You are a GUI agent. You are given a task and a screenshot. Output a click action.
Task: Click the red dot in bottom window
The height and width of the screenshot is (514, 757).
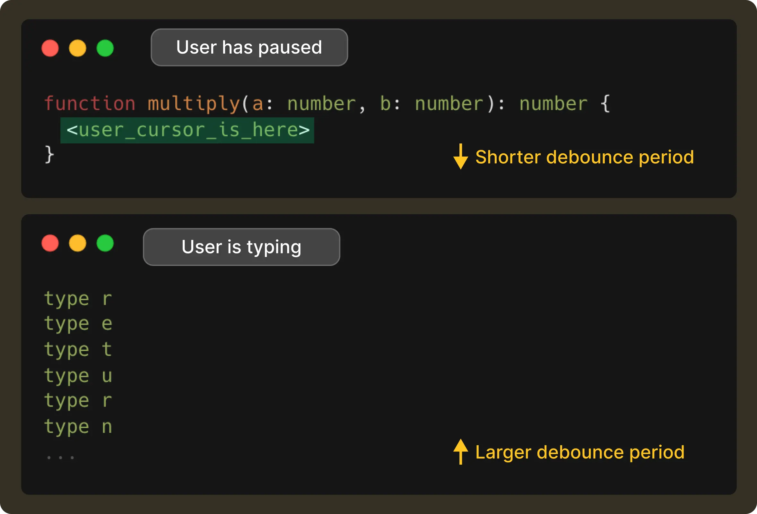pos(50,243)
